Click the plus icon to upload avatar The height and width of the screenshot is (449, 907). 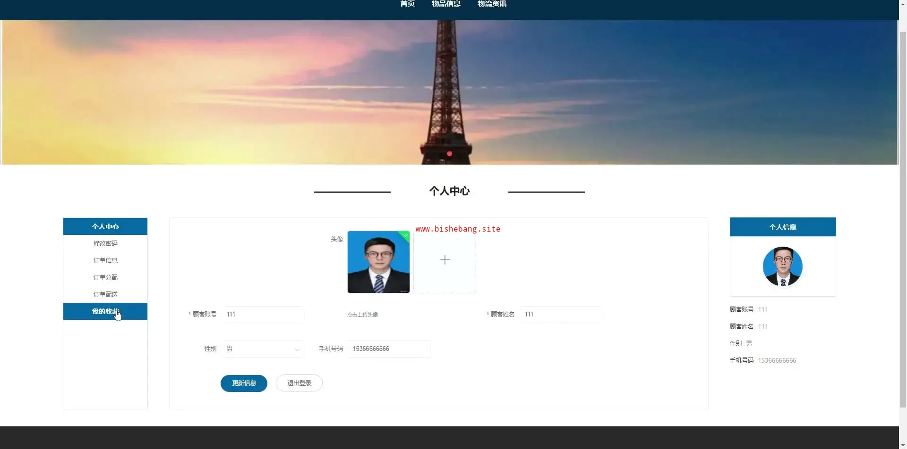click(445, 260)
